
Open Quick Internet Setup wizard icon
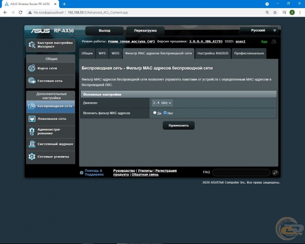pyautogui.click(x=32, y=45)
